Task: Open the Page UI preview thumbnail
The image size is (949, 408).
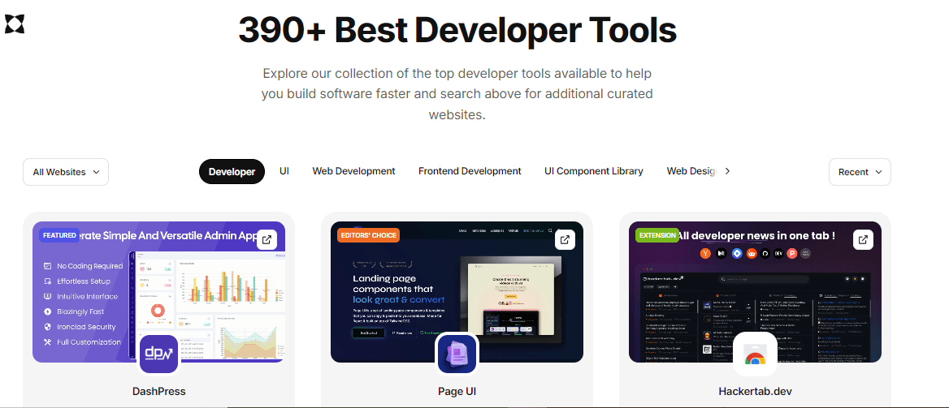Action: (x=457, y=292)
